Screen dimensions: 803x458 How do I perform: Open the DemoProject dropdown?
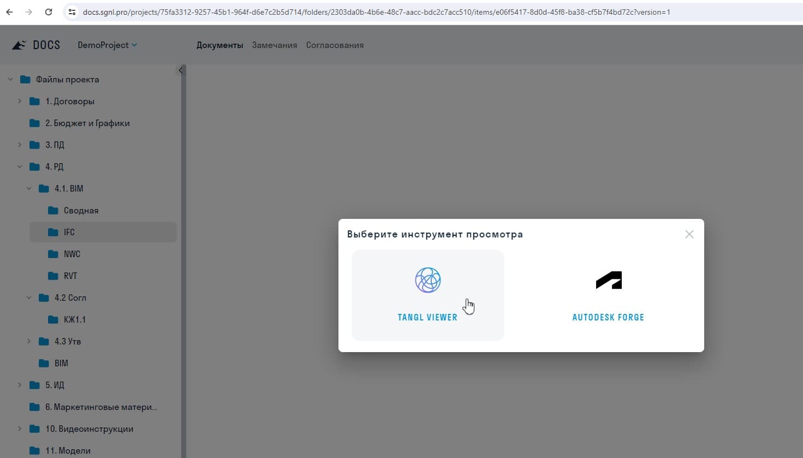pyautogui.click(x=107, y=45)
